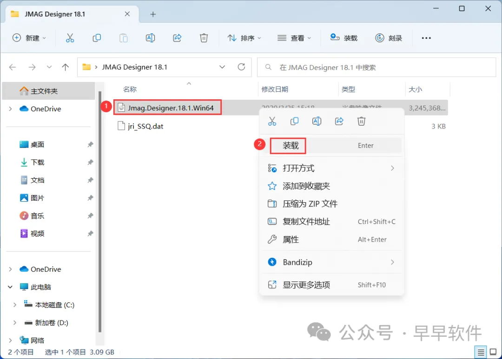The width and height of the screenshot is (502, 359).
Task: Open the 新建 dropdown
Action: point(29,38)
